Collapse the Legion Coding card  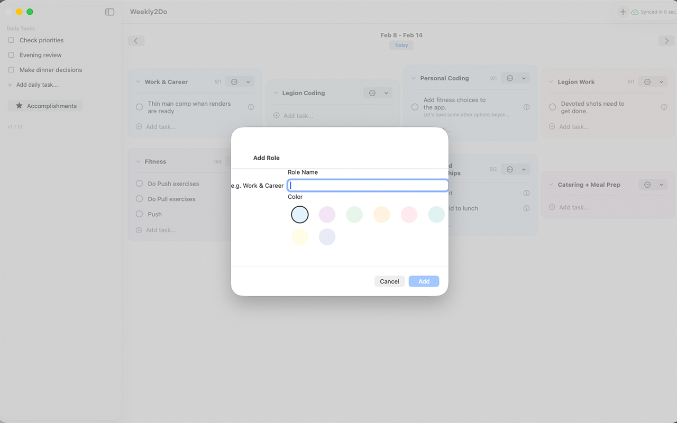coord(276,93)
